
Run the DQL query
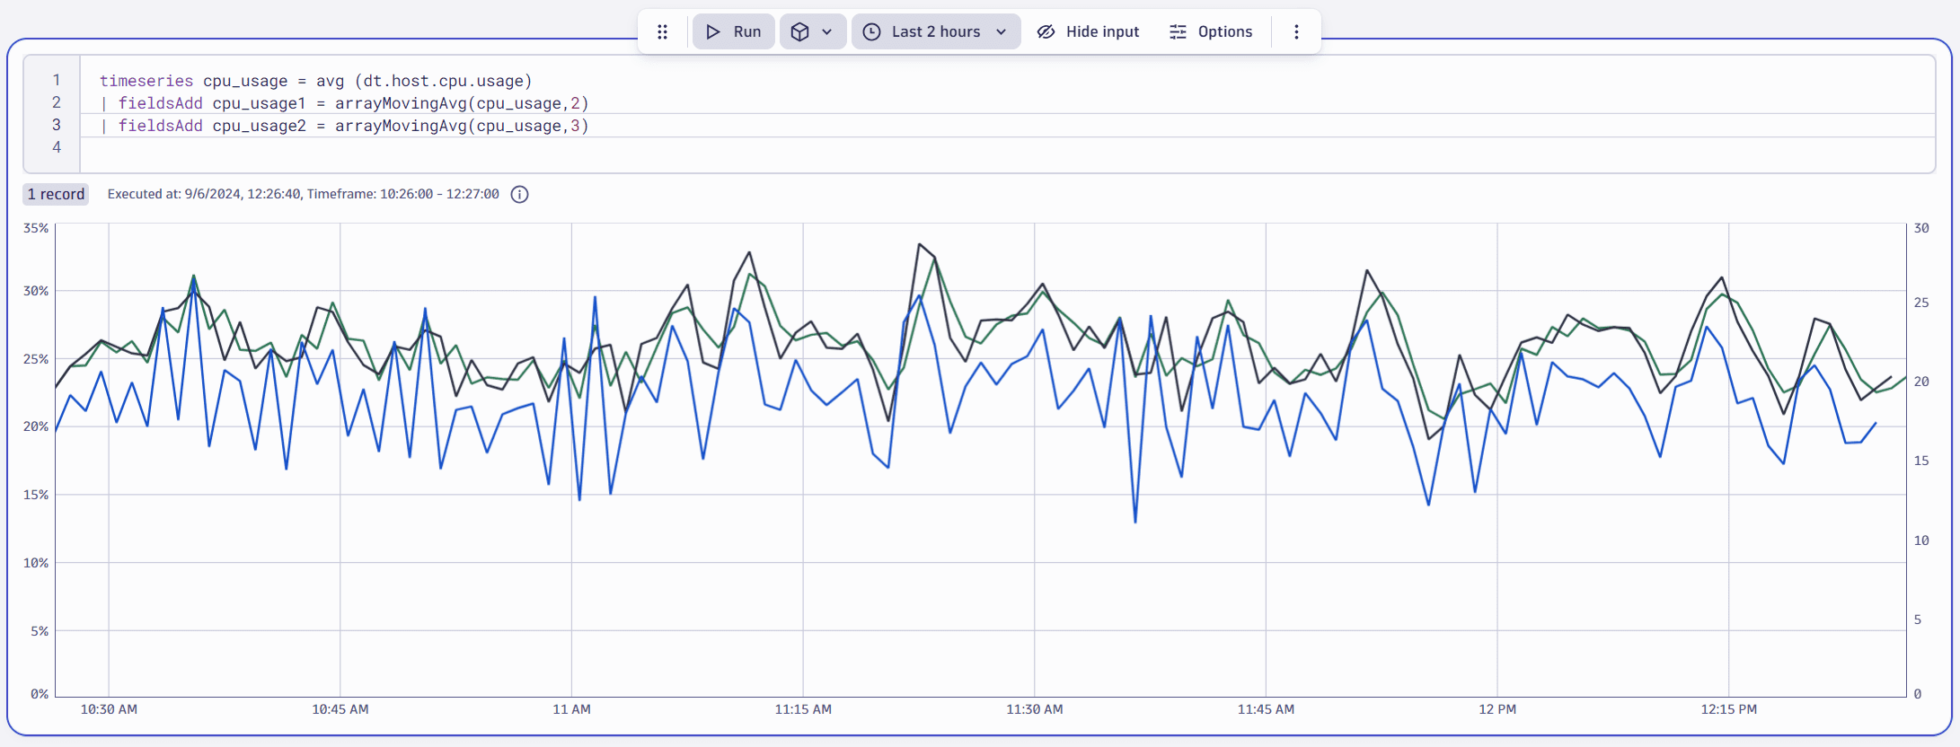click(x=734, y=31)
